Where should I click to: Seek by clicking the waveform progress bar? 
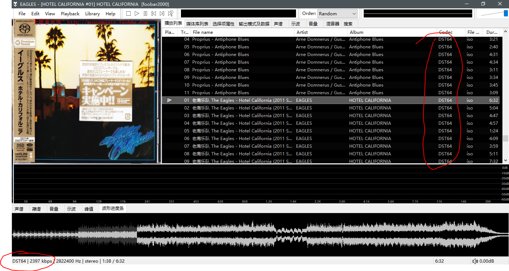(x=255, y=235)
